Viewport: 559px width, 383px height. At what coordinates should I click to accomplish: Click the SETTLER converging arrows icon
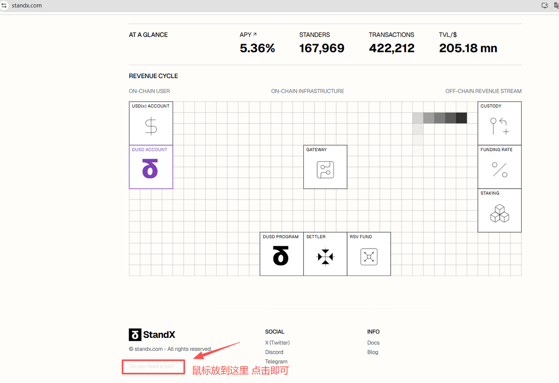[325, 257]
